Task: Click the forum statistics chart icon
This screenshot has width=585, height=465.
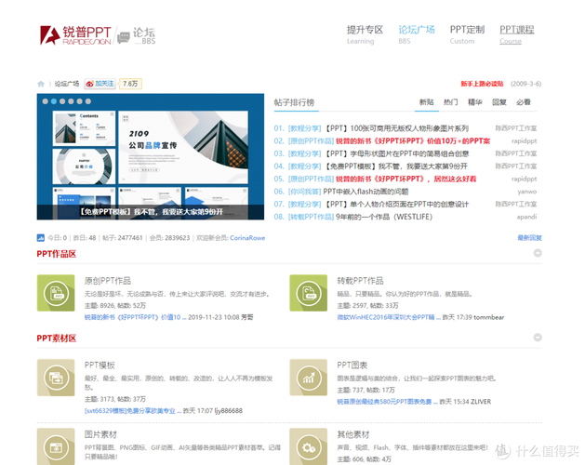Action: click(41, 238)
